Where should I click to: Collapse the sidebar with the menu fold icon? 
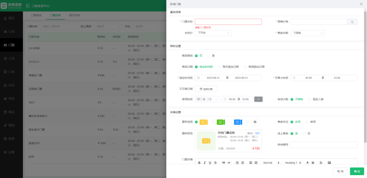pyautogui.click(x=28, y=6)
